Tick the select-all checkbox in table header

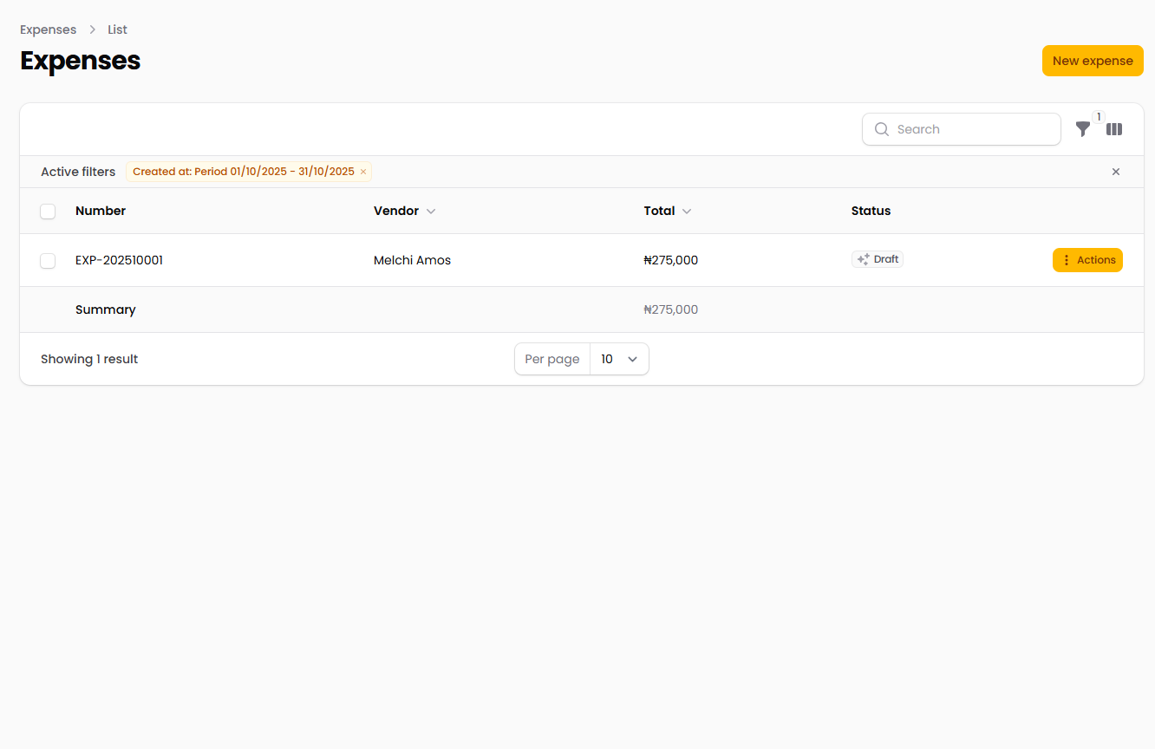48,212
